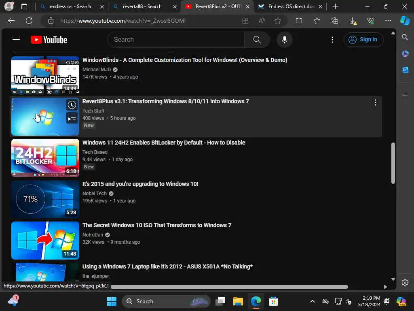The height and width of the screenshot is (311, 414).
Task: Go to YouTube home via logo
Action: click(49, 40)
